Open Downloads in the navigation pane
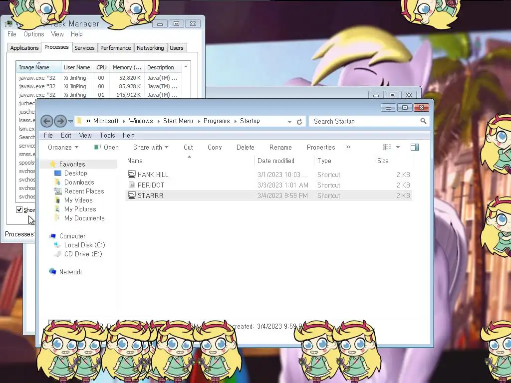 point(78,182)
